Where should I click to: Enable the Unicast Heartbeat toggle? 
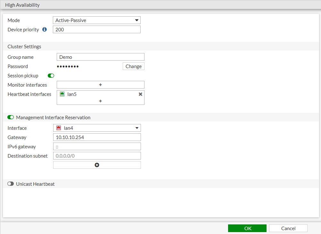pyautogui.click(x=11, y=184)
